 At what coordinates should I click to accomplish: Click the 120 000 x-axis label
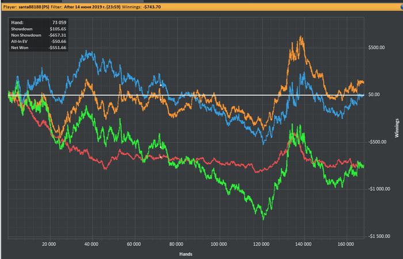point(261,244)
